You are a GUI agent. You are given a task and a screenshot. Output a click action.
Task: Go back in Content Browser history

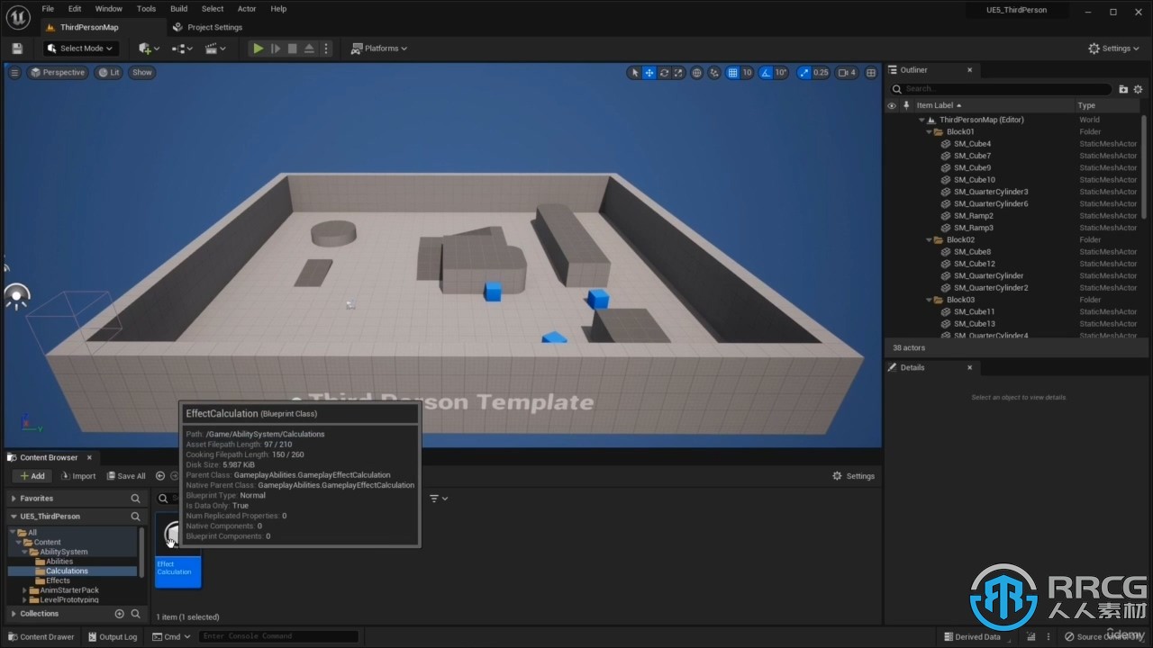tap(160, 476)
